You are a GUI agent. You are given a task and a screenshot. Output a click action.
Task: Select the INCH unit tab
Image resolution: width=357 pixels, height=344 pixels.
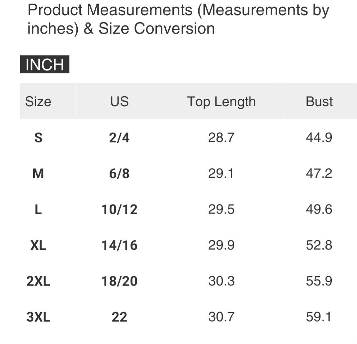(x=45, y=64)
